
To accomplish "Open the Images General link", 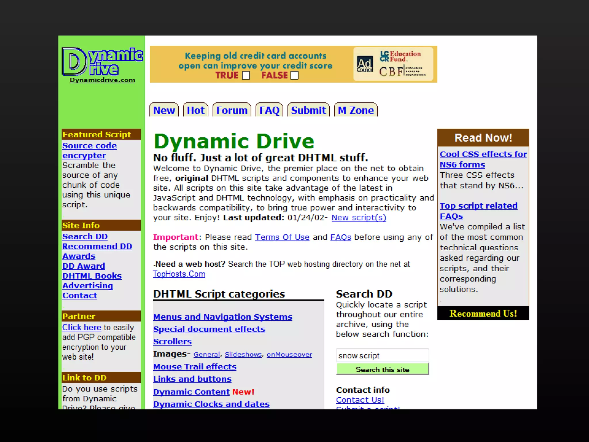I will point(206,355).
